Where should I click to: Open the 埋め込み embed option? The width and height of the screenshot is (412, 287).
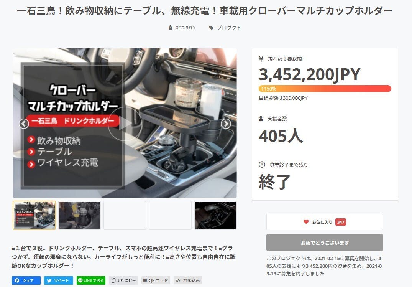[188, 280]
